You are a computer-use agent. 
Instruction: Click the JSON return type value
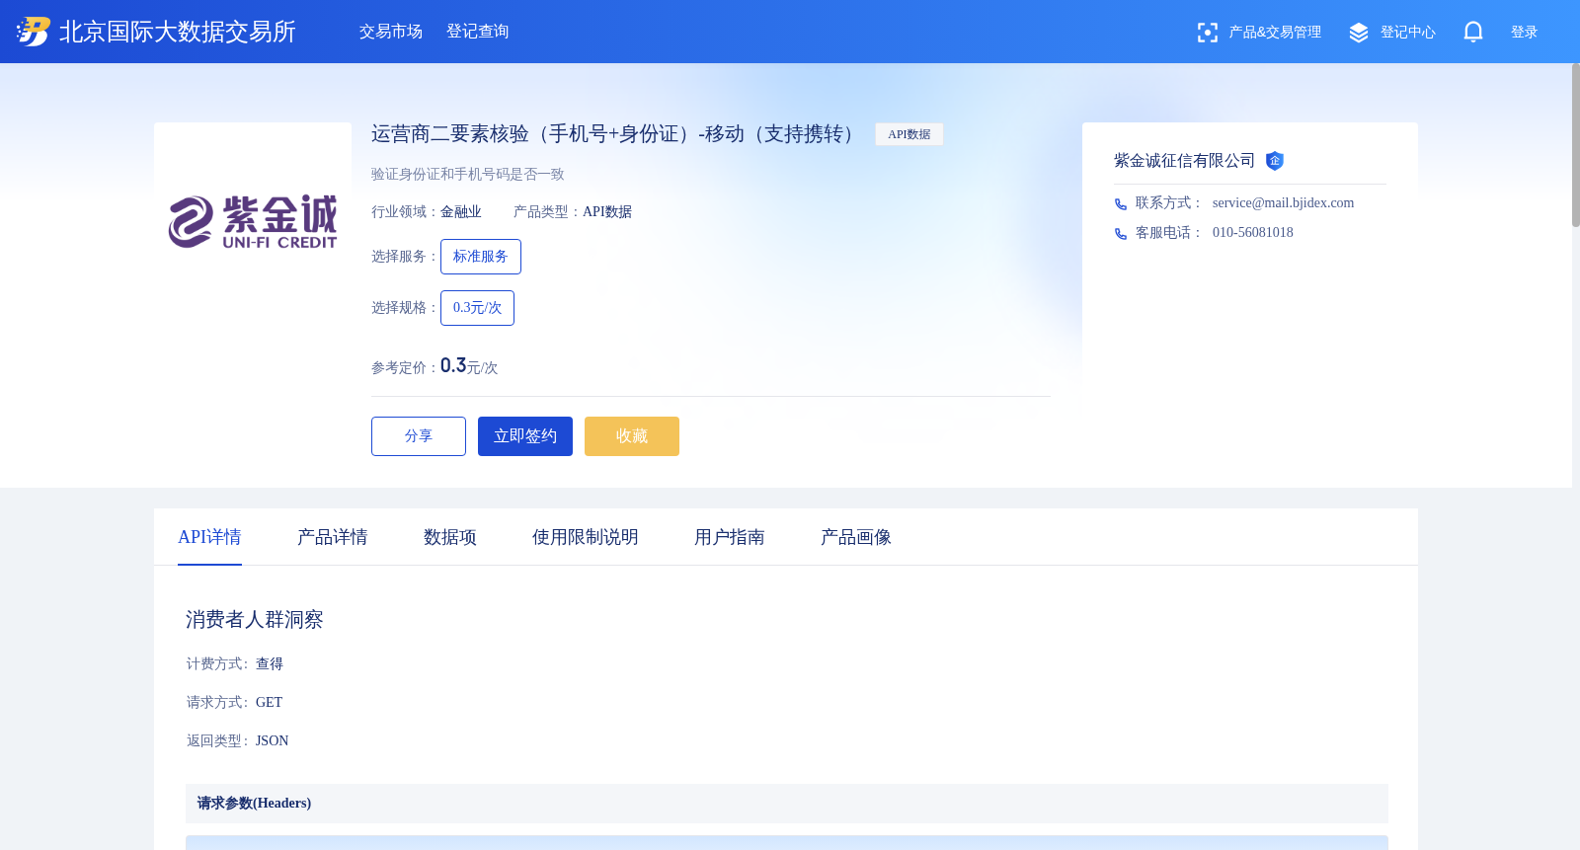[272, 741]
